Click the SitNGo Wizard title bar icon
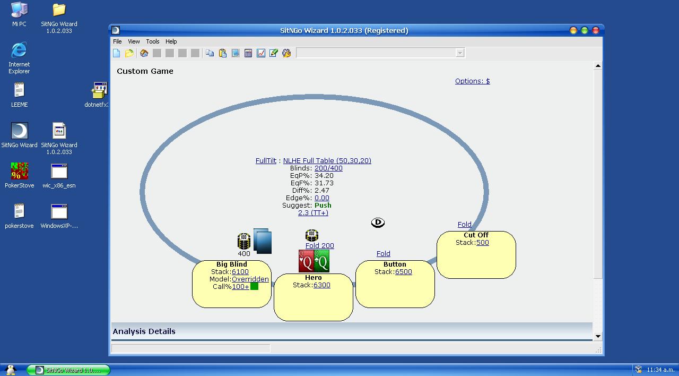 pyautogui.click(x=116, y=30)
